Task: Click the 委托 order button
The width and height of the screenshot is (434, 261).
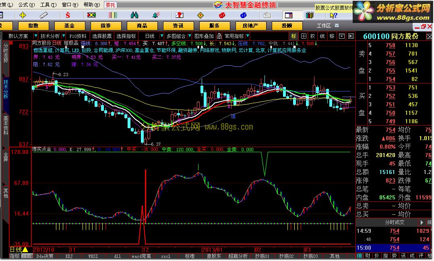Action: pyautogui.click(x=110, y=5)
